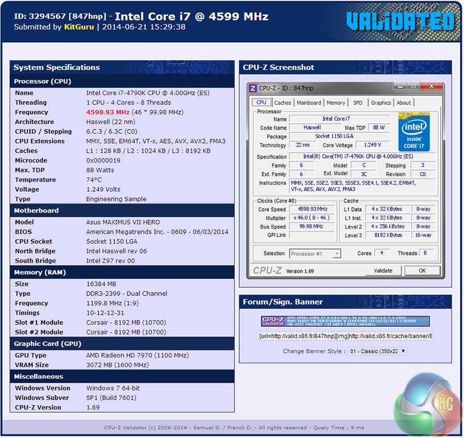Click the Core Speed value field
Image resolution: width=464 pixels, height=438 pixels.
pos(312,209)
